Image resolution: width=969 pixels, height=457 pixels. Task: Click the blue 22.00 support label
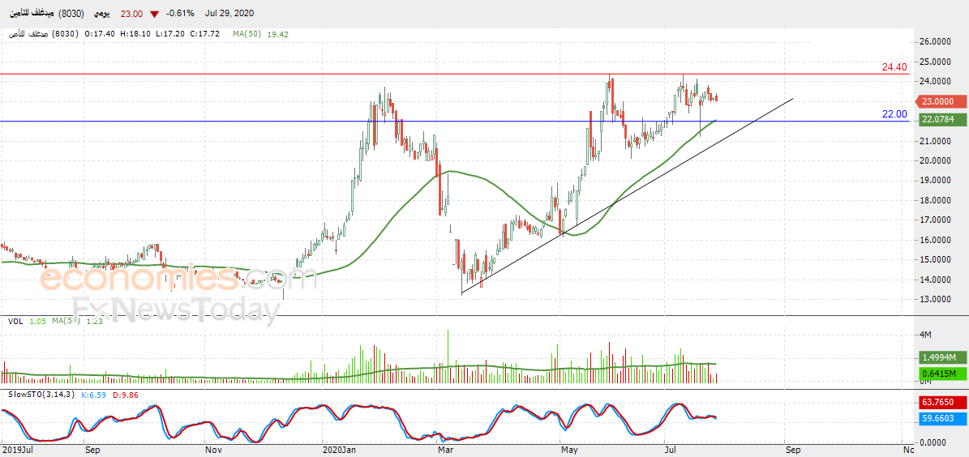(x=894, y=113)
